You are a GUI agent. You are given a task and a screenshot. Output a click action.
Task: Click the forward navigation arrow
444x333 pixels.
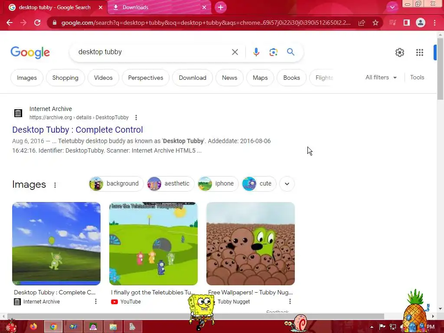point(23,23)
